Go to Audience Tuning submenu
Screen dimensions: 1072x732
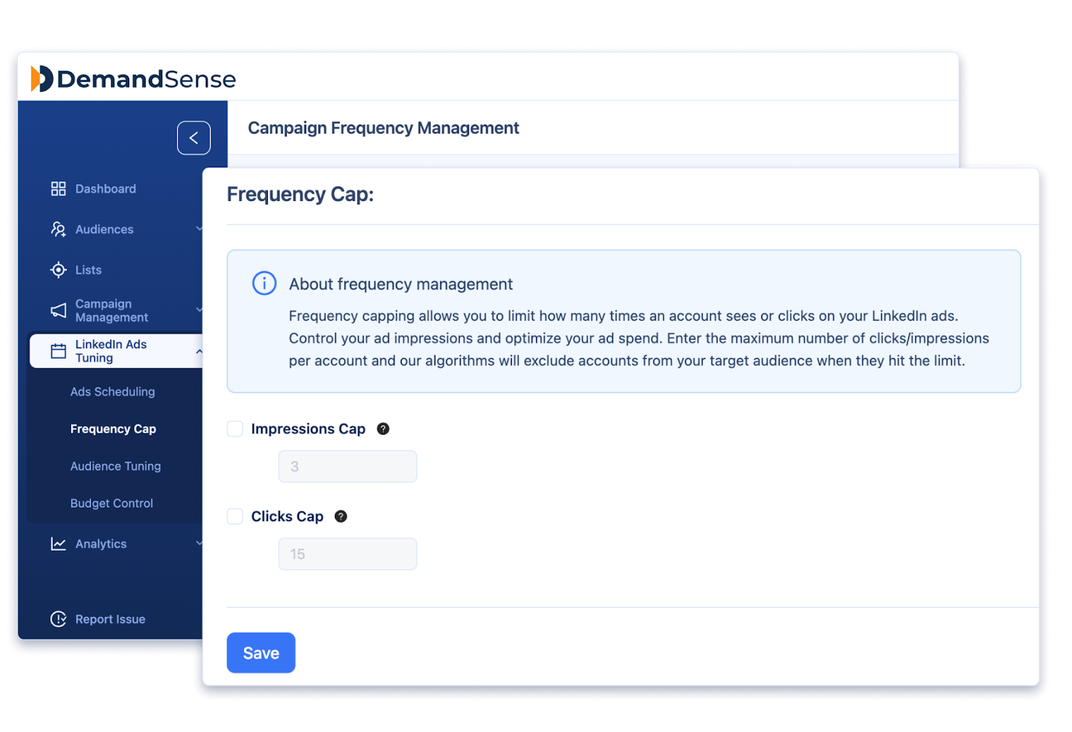(115, 466)
